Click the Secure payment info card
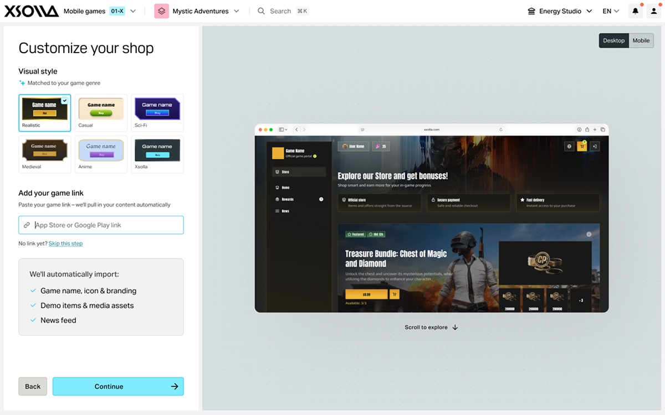Screen dimensions: 665x415 pyautogui.click(x=470, y=203)
